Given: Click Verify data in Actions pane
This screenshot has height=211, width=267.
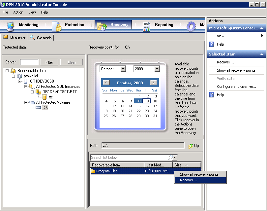Looking at the screenshot, I should [x=225, y=79].
